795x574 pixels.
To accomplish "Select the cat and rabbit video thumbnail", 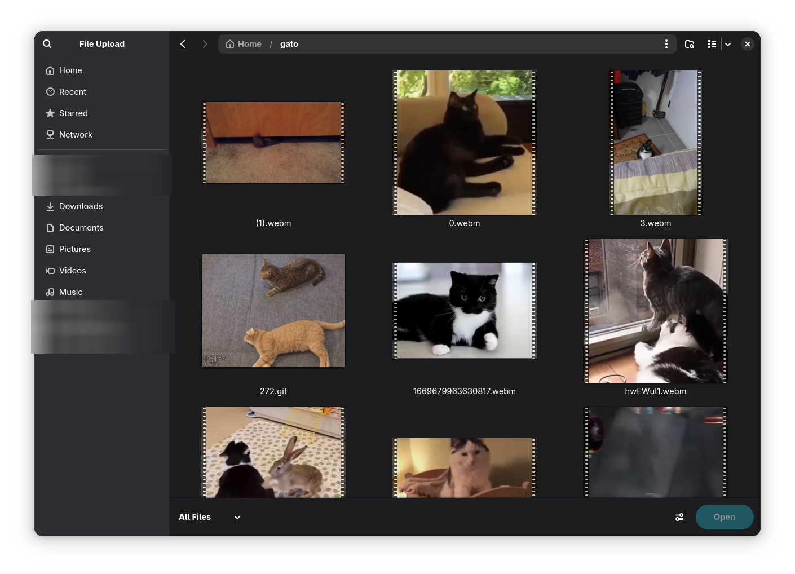I will (x=273, y=452).
